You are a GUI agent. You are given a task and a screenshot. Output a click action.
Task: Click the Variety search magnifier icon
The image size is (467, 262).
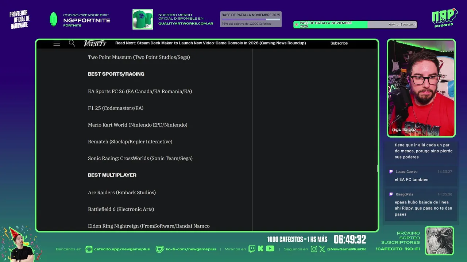pyautogui.click(x=72, y=43)
